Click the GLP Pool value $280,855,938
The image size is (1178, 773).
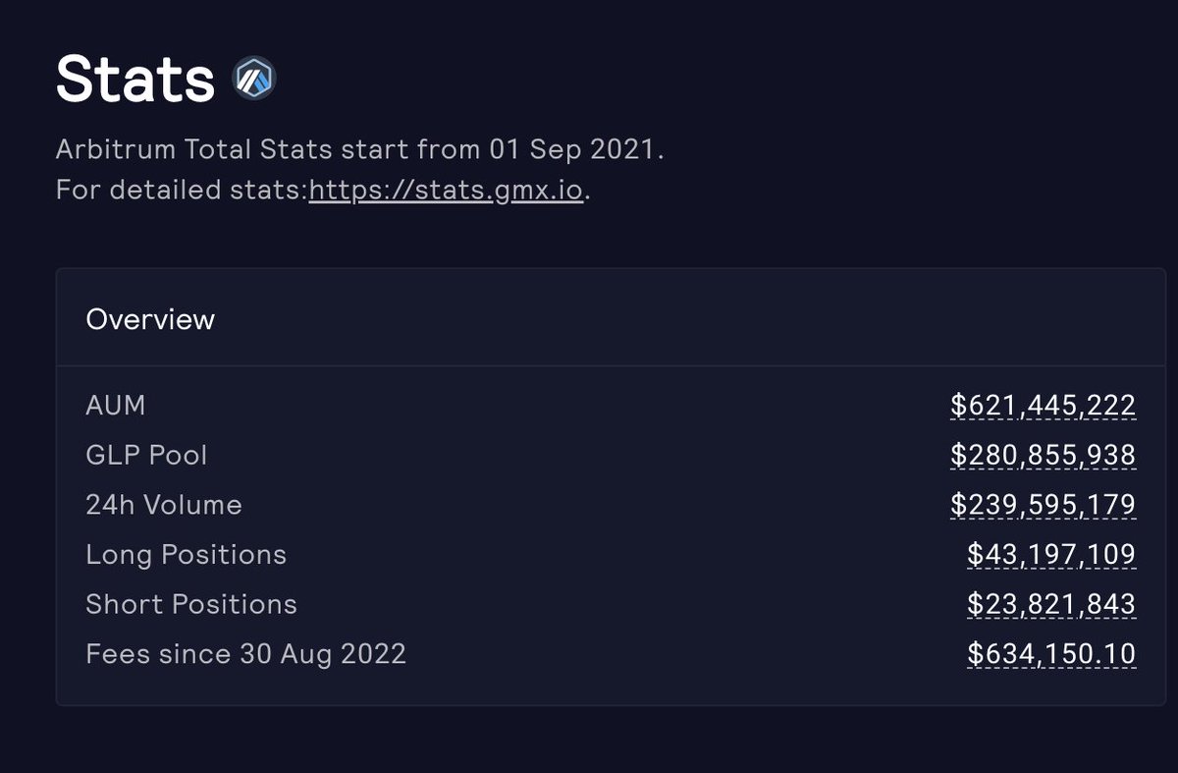coord(1043,456)
